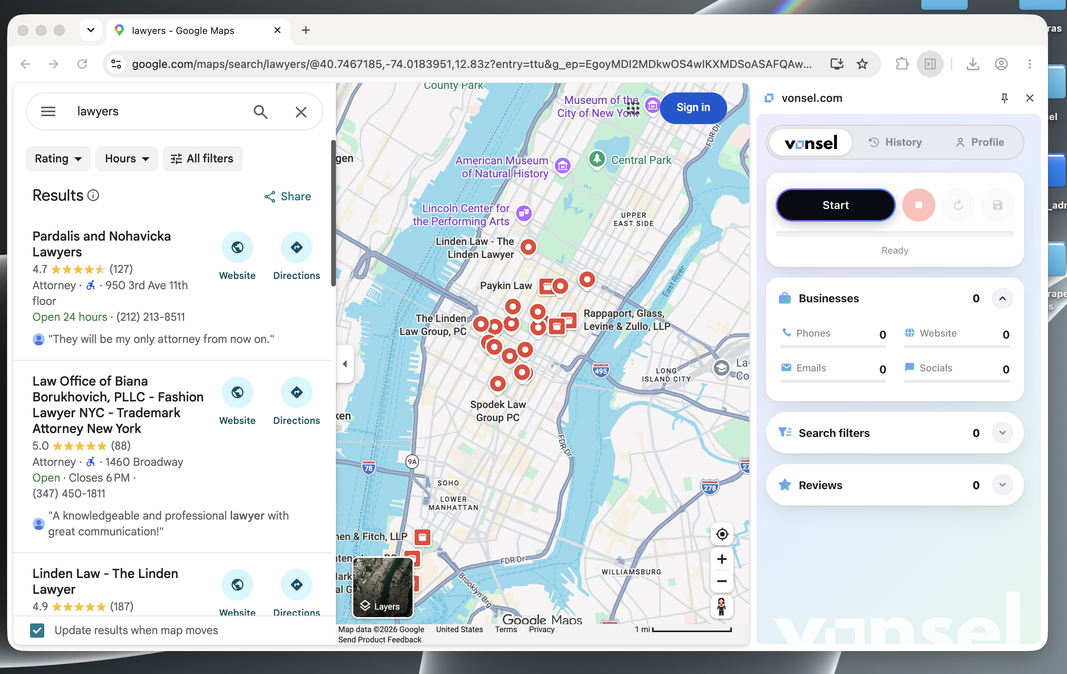Click the Sign in button on map
The height and width of the screenshot is (674, 1067).
[693, 107]
